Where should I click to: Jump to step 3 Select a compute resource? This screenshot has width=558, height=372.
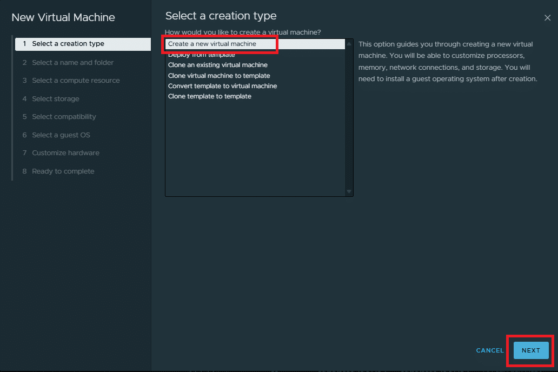76,81
